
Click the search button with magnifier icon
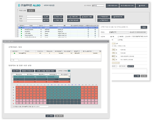(46, 17)
